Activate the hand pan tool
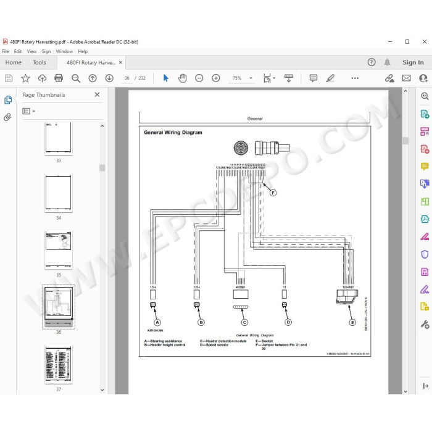Viewport: 432px width, 432px height. click(183, 78)
